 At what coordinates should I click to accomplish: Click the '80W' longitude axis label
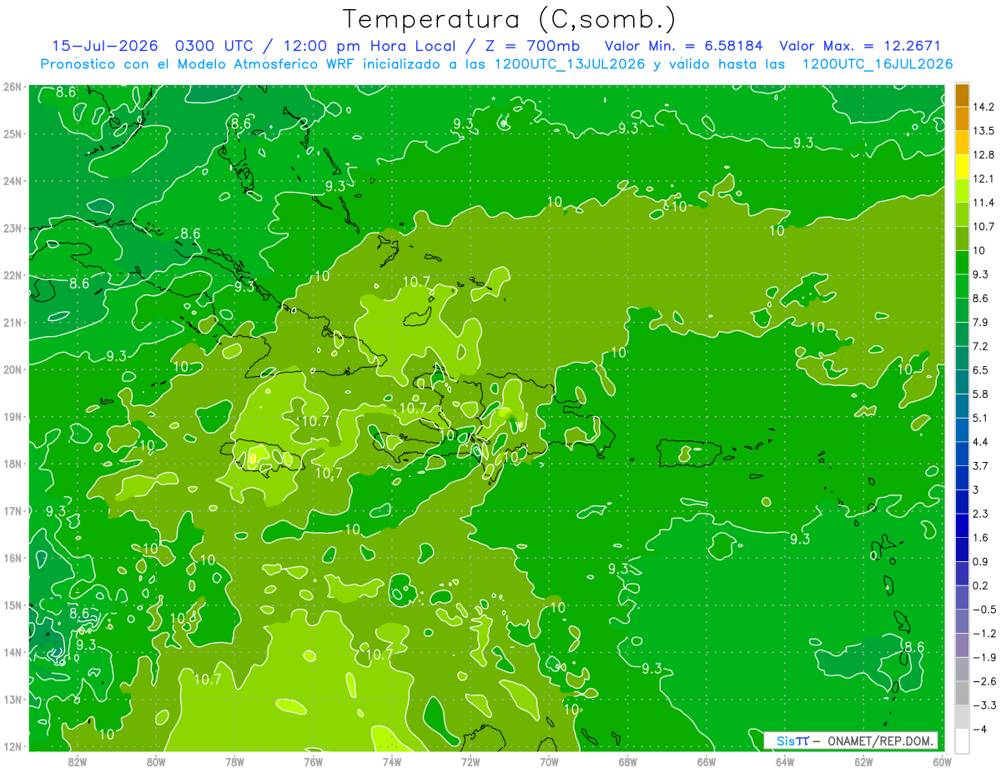click(155, 761)
